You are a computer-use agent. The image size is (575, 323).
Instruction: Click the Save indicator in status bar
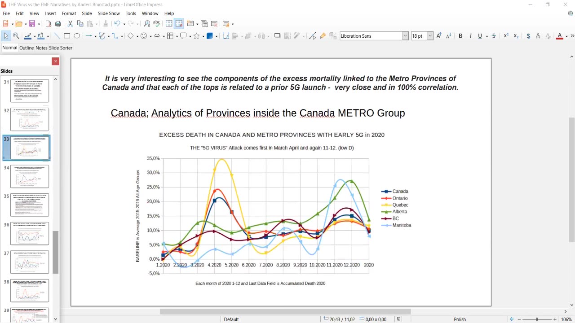pyautogui.click(x=398, y=319)
